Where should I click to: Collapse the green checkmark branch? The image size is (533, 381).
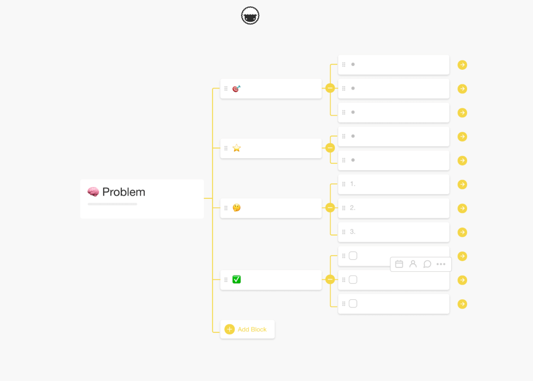coord(330,280)
